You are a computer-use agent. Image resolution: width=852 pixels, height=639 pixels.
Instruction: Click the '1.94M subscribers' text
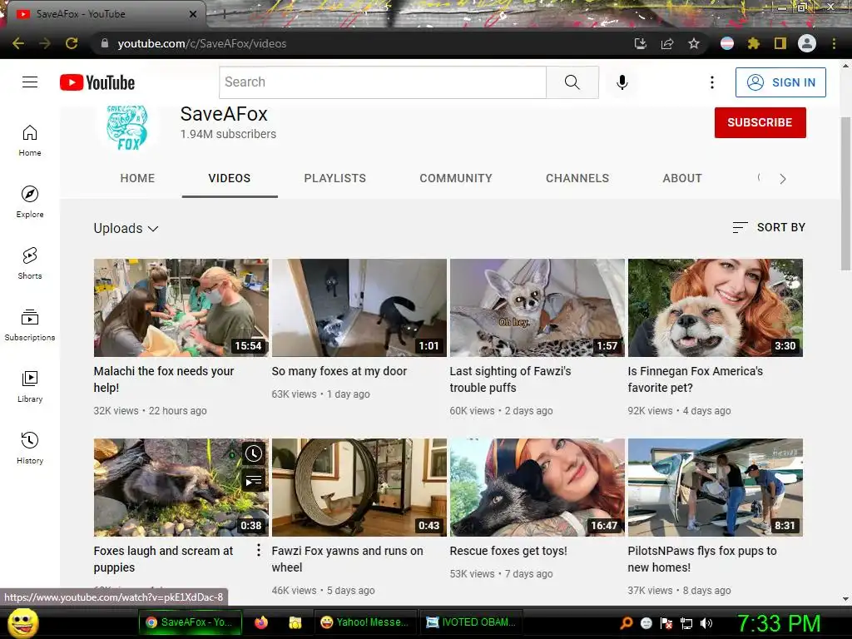pos(228,134)
